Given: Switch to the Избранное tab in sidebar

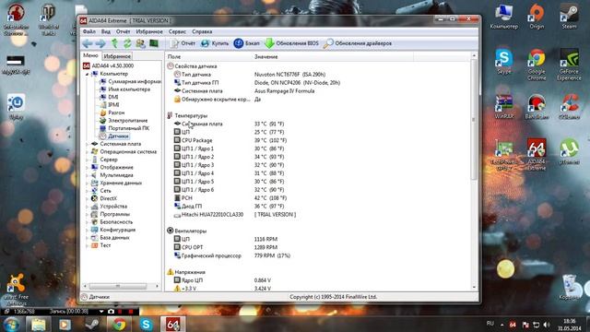Looking at the screenshot, I should pos(117,56).
